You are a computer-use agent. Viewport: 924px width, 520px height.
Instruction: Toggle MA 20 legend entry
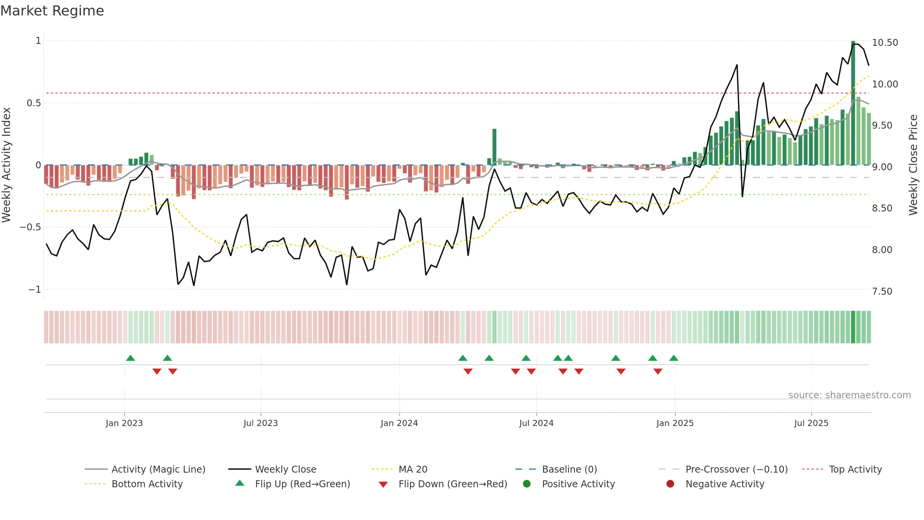tap(399, 469)
